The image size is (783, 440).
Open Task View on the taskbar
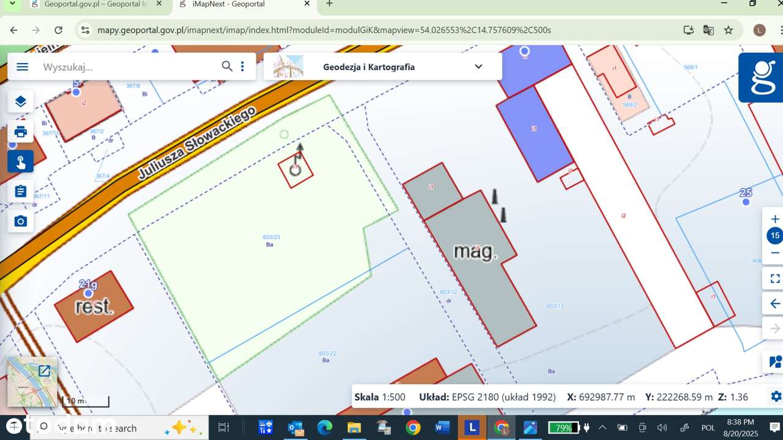223,427
